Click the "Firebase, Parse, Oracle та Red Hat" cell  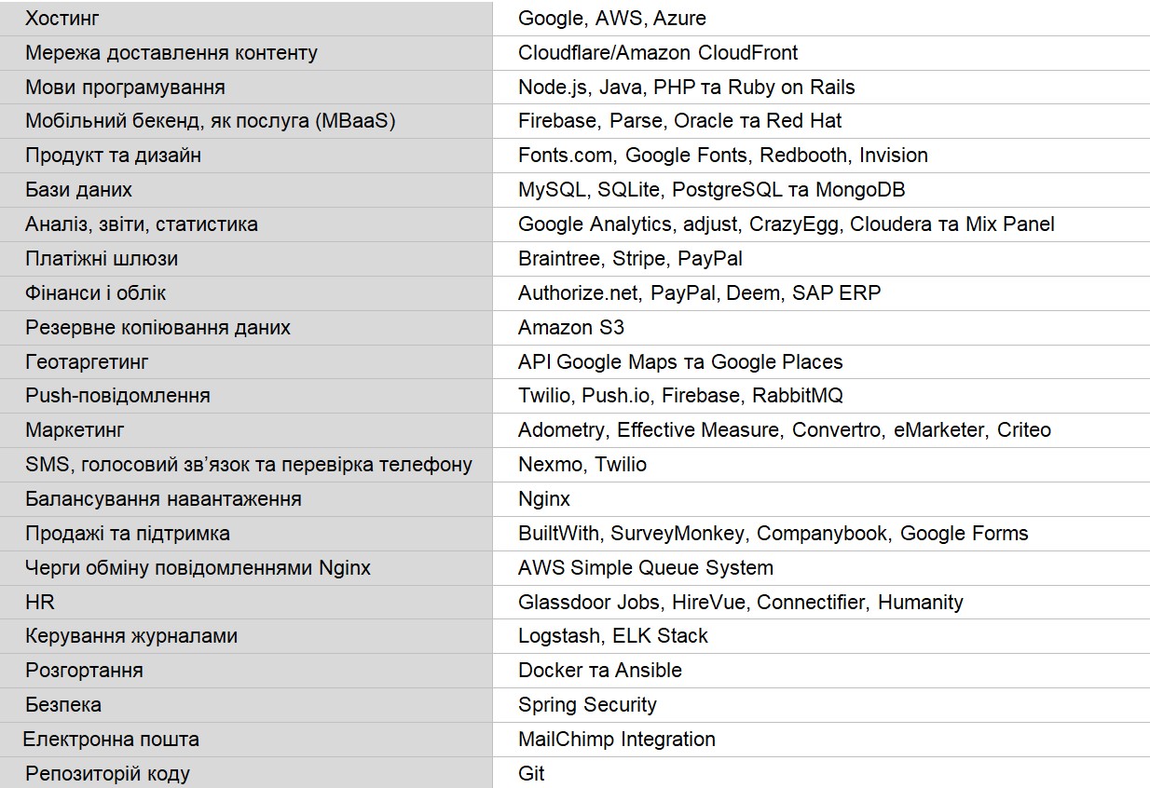679,121
